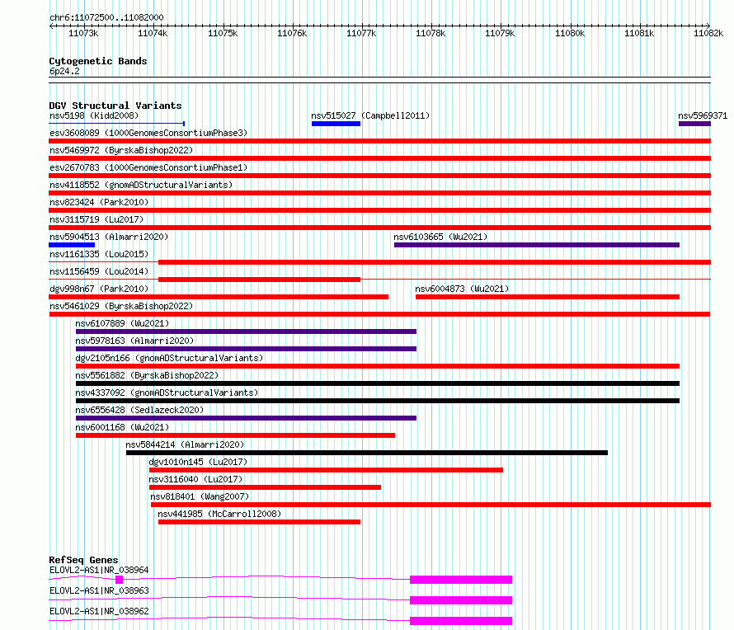
Task: Click the nsv6004873 (Wu2021) label
Action: pyautogui.click(x=462, y=289)
